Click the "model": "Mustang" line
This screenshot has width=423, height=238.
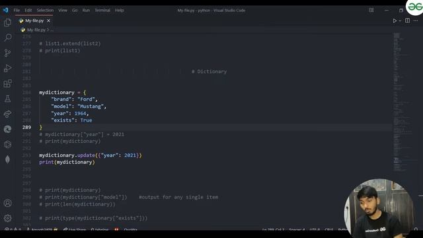(x=79, y=106)
